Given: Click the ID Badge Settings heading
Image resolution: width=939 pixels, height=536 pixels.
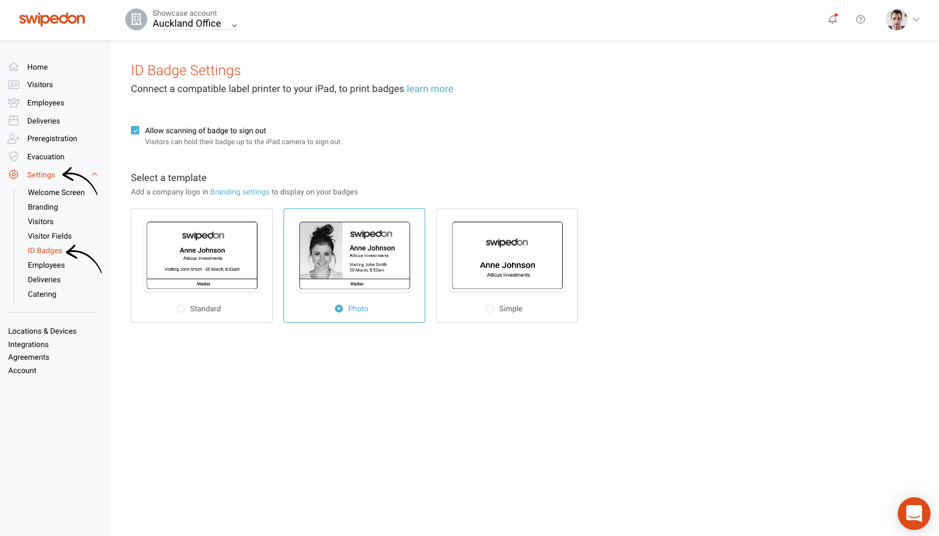Looking at the screenshot, I should (186, 70).
